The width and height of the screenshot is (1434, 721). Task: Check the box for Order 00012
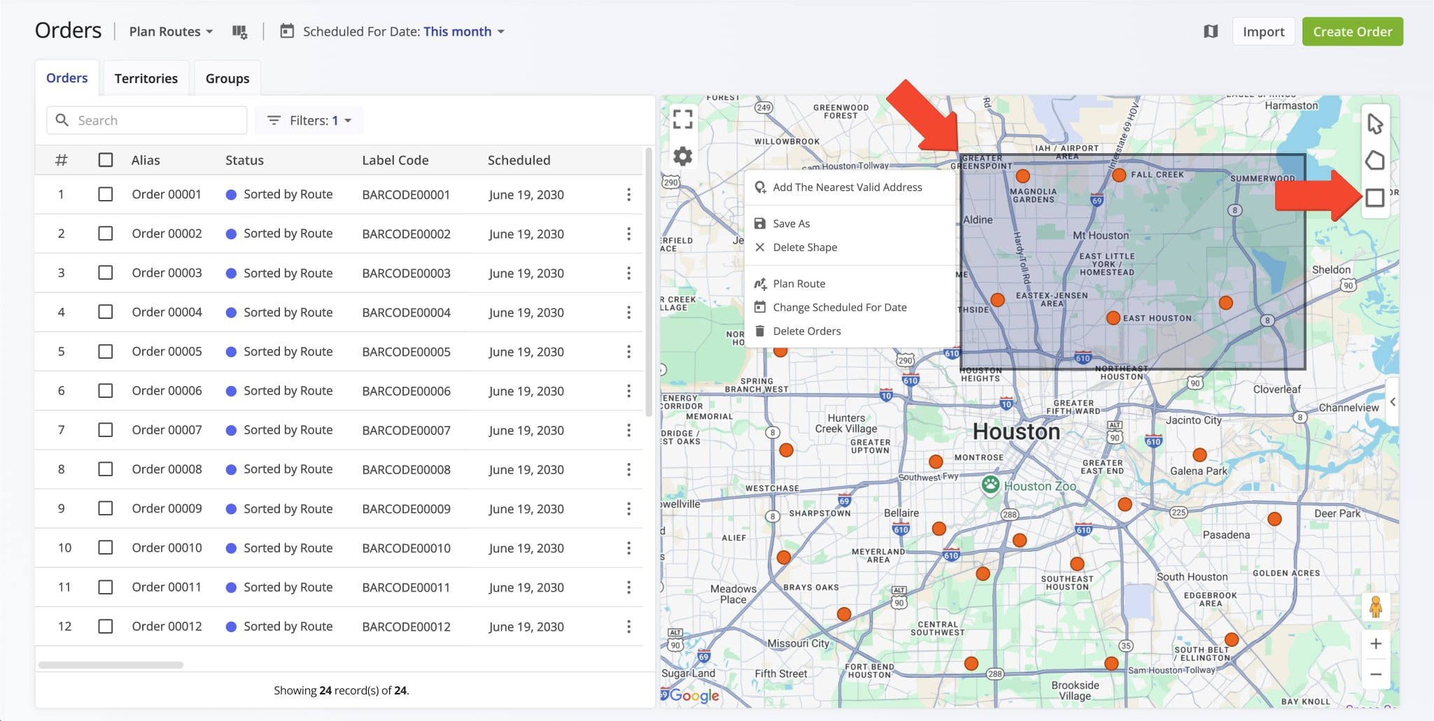[106, 626]
